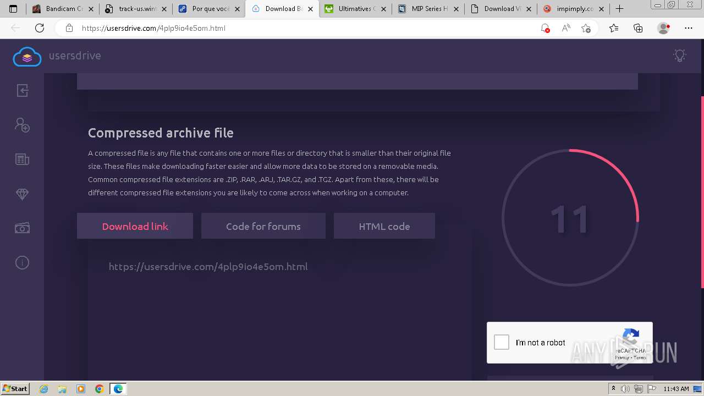Click the countdown timer circle
Screen dimensions: 704x396
tap(570, 218)
